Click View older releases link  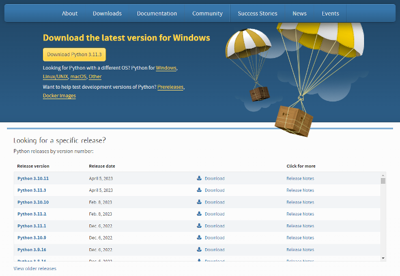coord(35,268)
